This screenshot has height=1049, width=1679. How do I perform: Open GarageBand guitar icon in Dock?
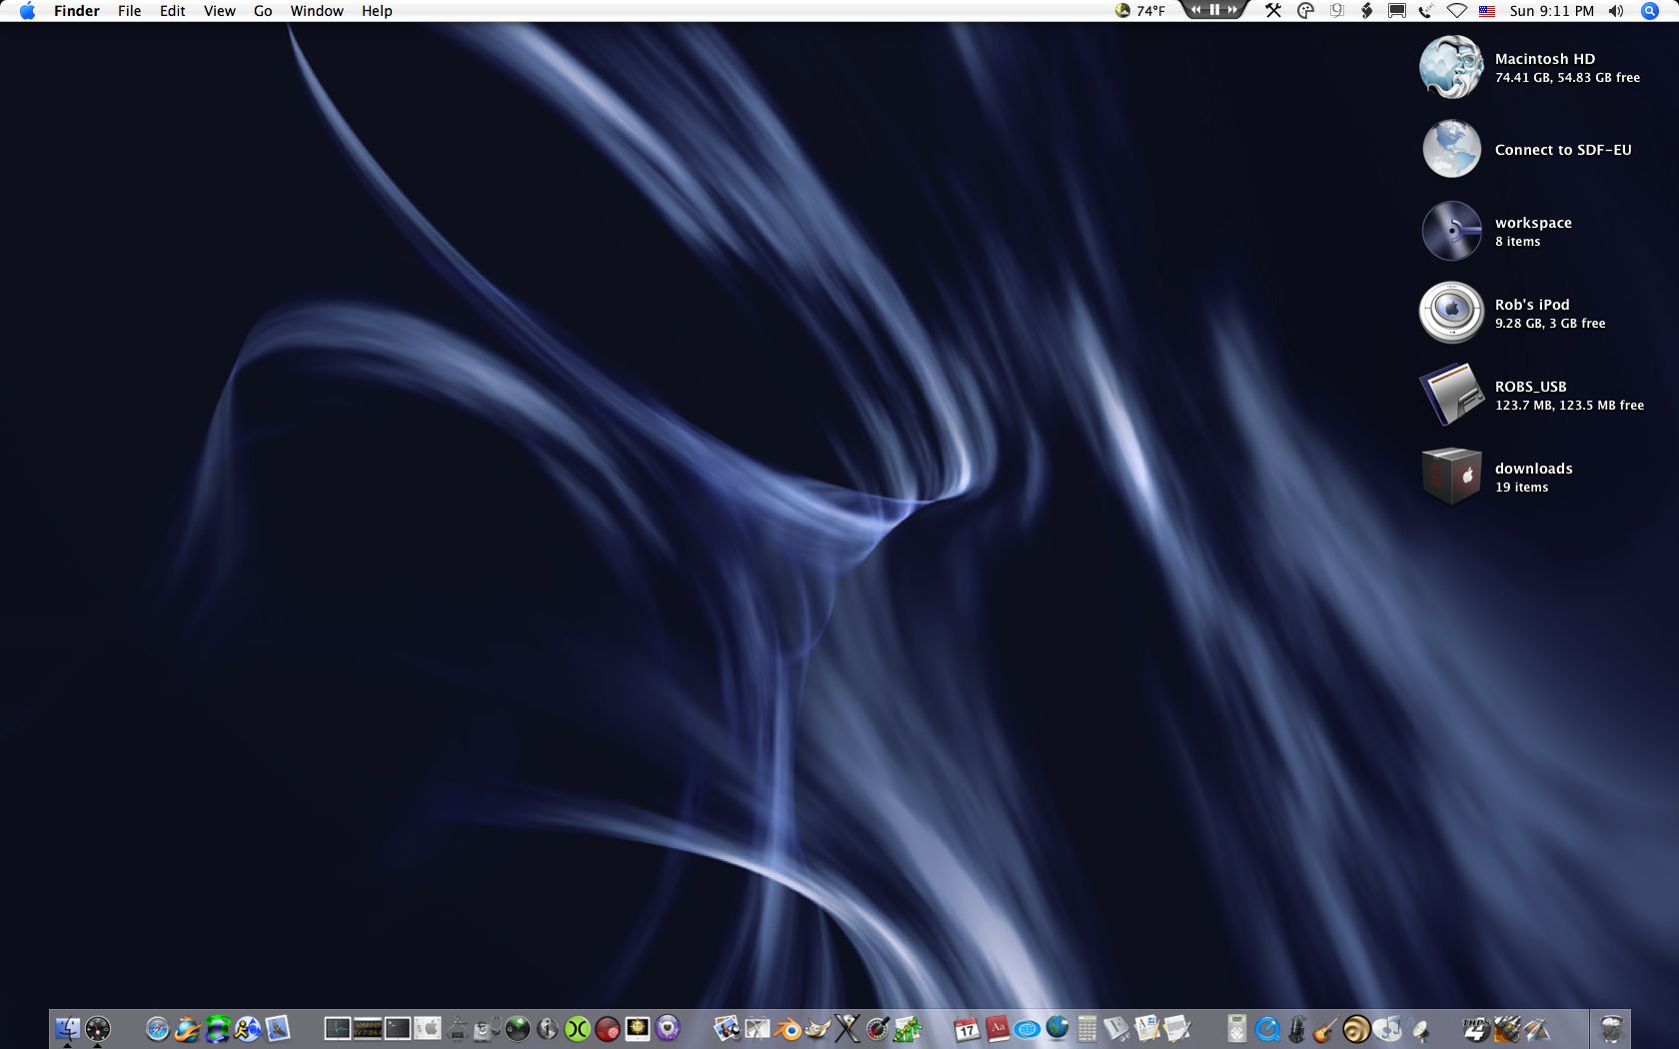click(1326, 1028)
